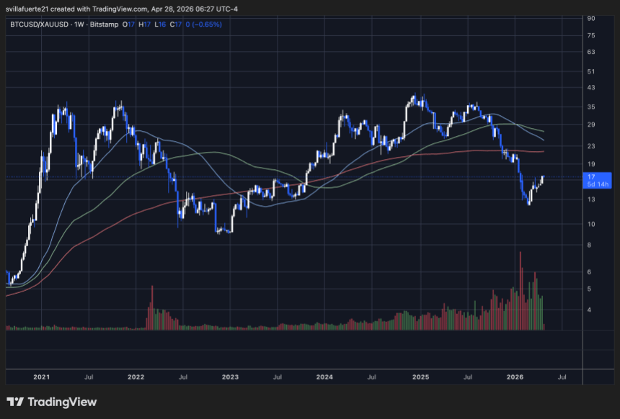Viewport: 620px width, 419px height.
Task: Click the 1W timeframe label
Action: pyautogui.click(x=77, y=24)
